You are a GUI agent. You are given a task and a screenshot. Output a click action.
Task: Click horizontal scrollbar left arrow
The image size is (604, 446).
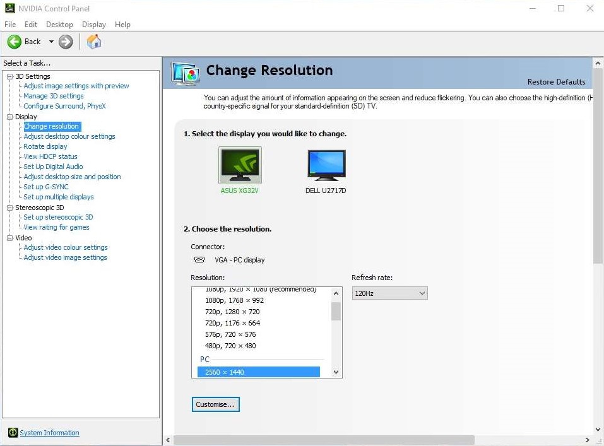(x=168, y=440)
